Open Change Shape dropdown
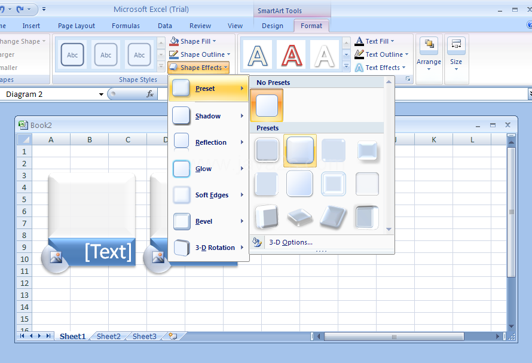The image size is (532, 363). pyautogui.click(x=22, y=41)
